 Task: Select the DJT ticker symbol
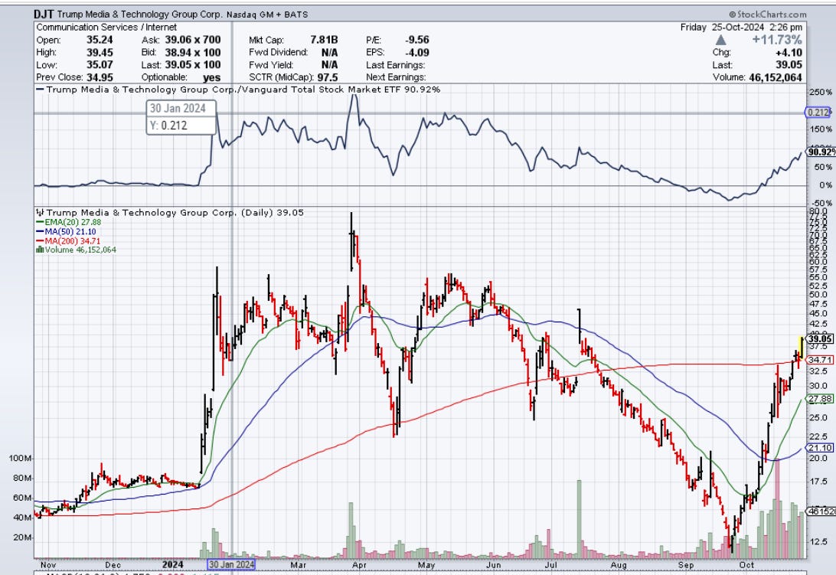[44, 15]
